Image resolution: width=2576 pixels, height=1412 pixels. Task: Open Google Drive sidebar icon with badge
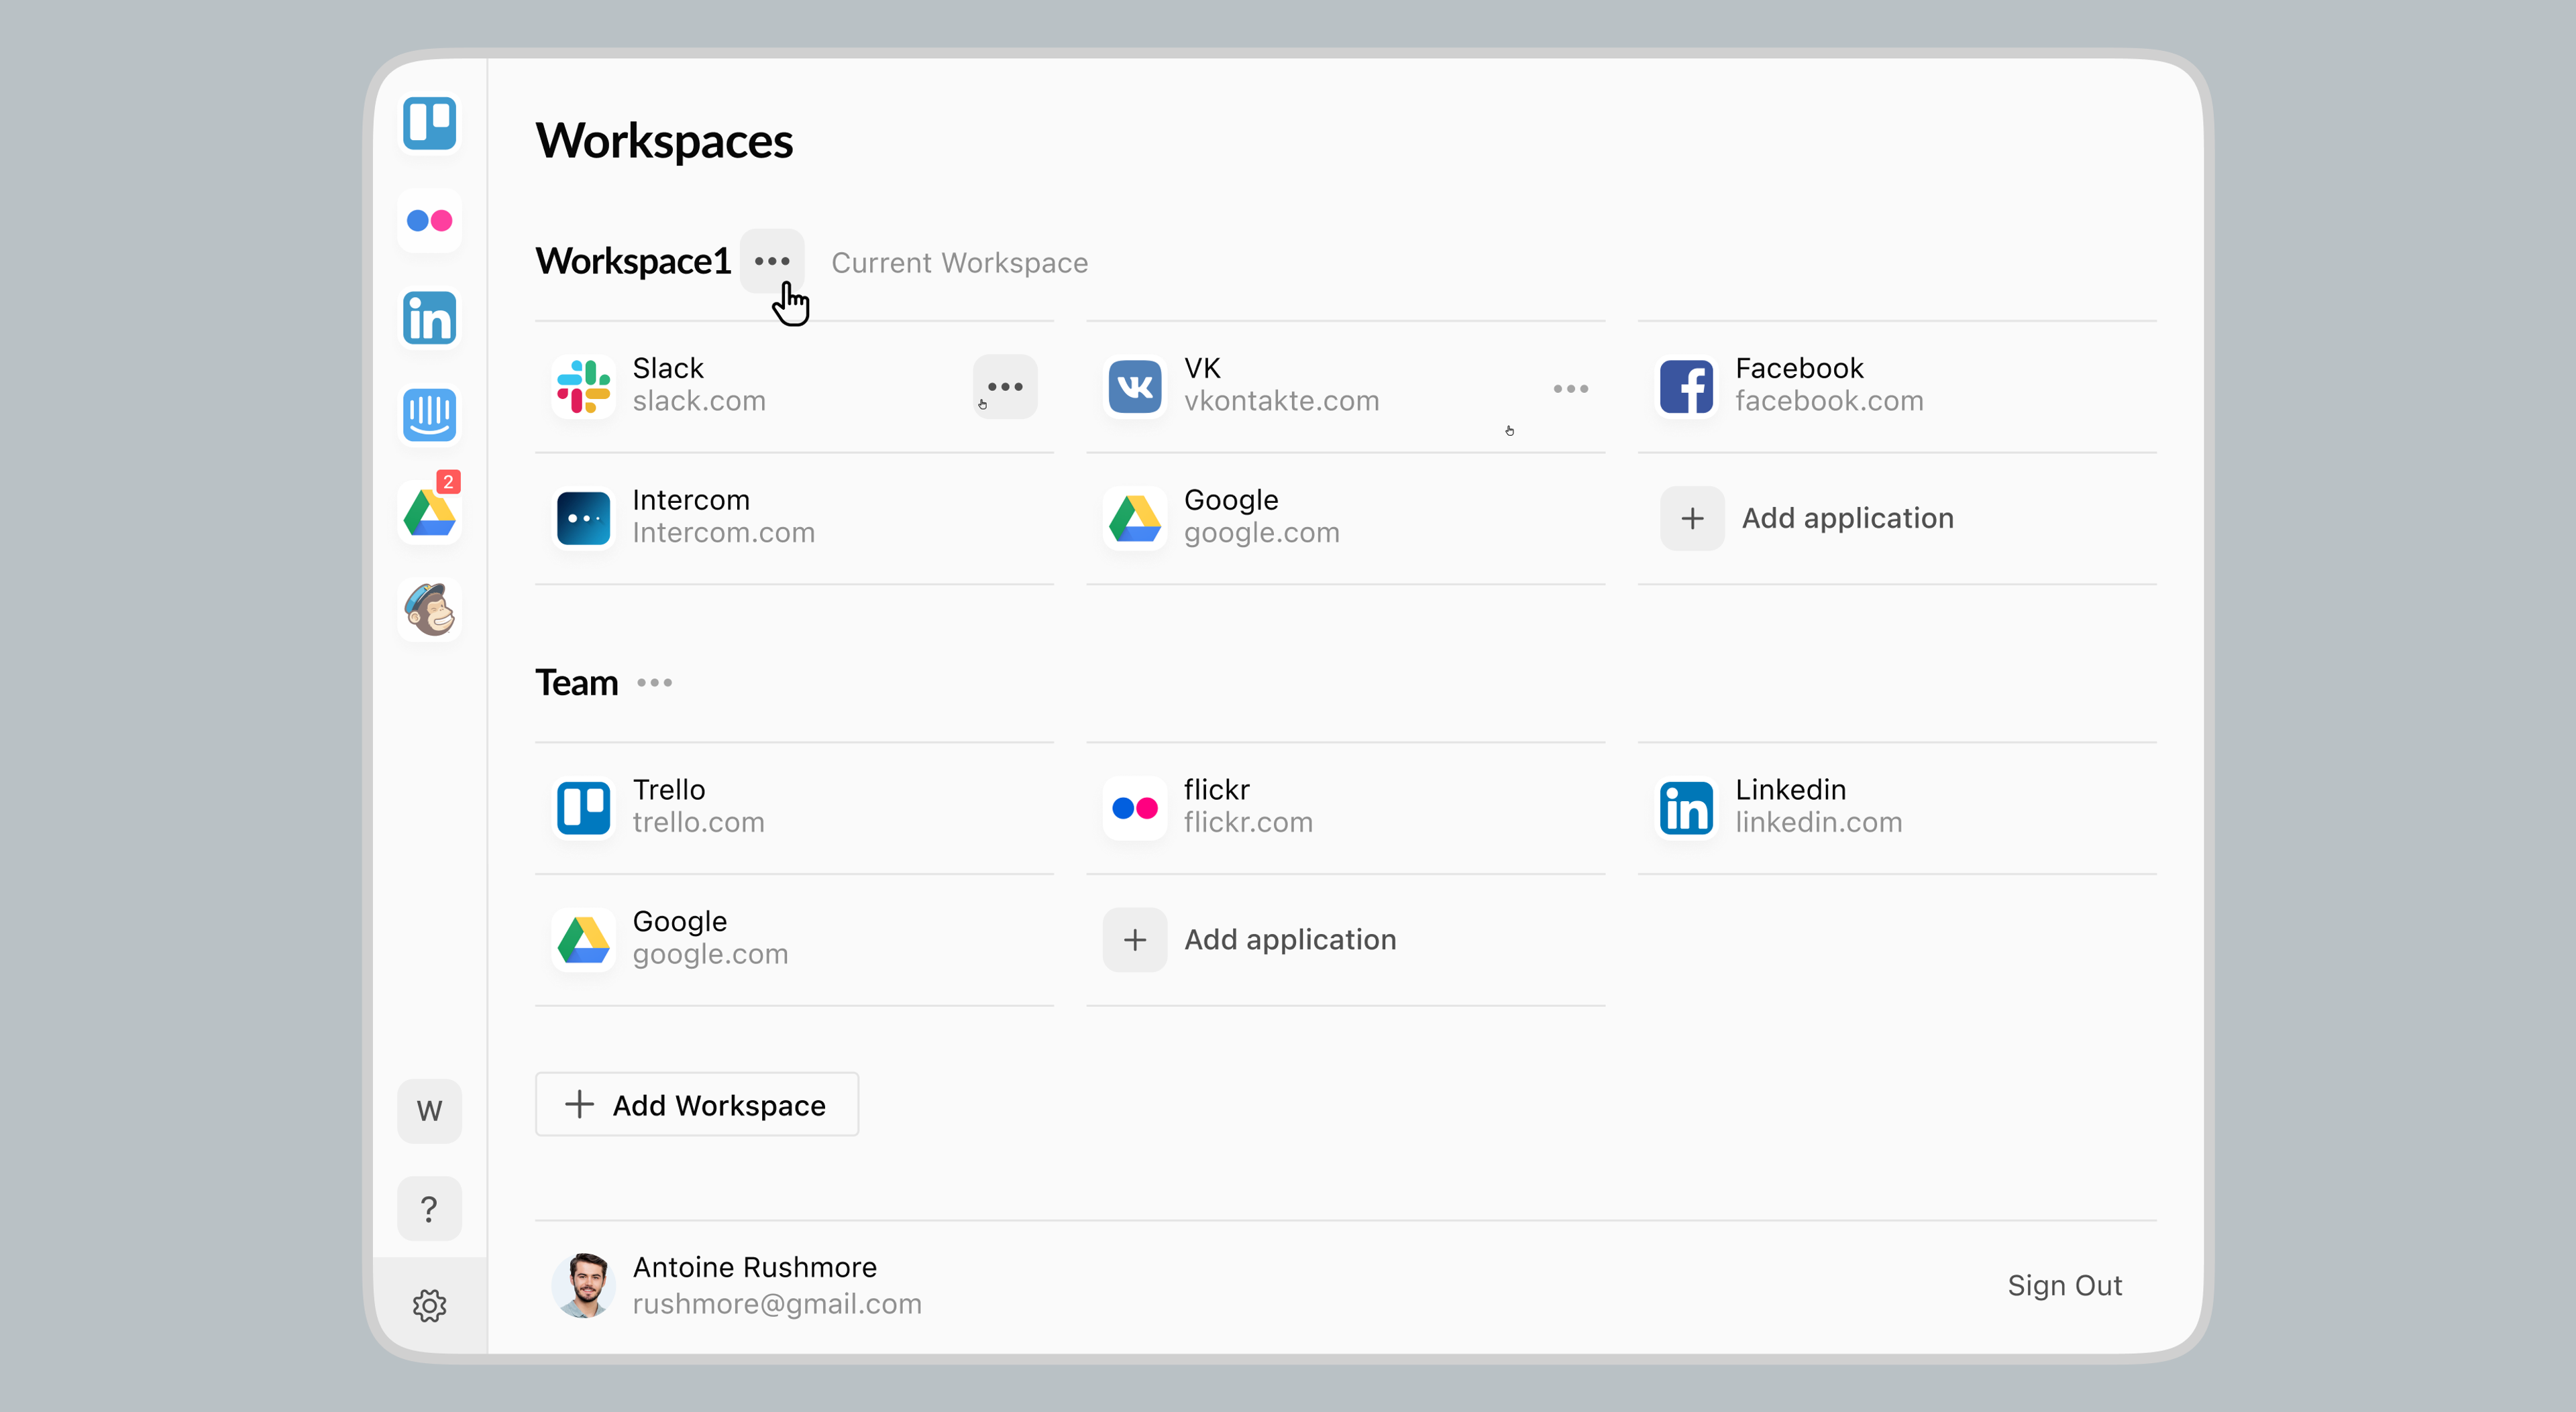[x=429, y=513]
